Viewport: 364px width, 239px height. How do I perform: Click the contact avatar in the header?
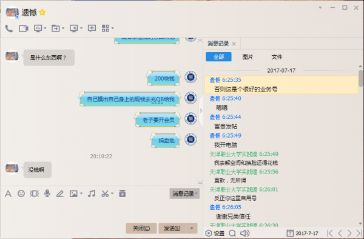coord(12,12)
